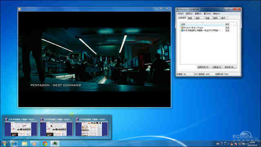Switch to the 用户 (Users) tab
Image resolution: width=261 pixels, height=147 pixels.
coord(223,18)
